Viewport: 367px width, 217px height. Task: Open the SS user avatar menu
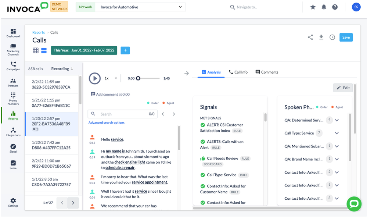[356, 7]
